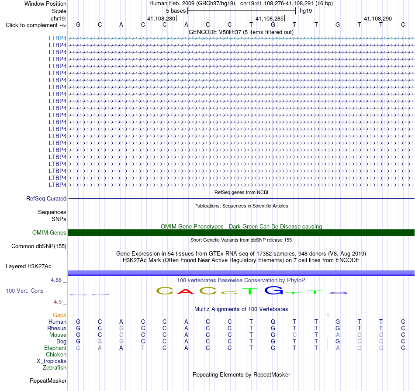Click the 'Common dbSNP(155)' label
Screen dimensions: 415x391
pos(39,246)
